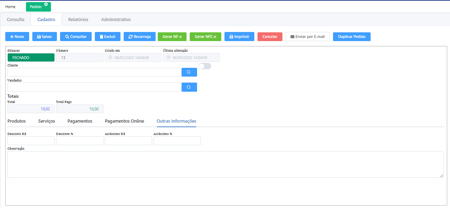Switch to the Relatórios tab
Screen dimensions: 450x208
point(78,20)
